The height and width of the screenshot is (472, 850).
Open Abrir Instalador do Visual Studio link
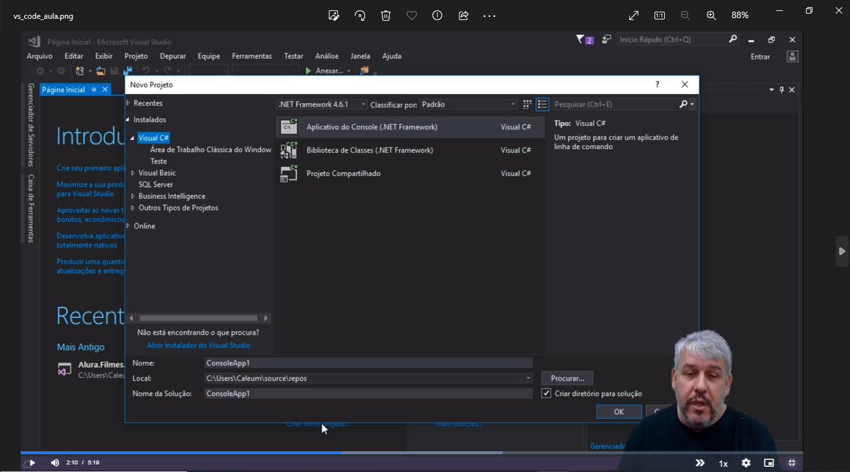pyautogui.click(x=198, y=345)
